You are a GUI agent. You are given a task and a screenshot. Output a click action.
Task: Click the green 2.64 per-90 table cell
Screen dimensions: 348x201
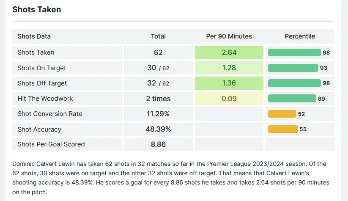[x=229, y=52]
